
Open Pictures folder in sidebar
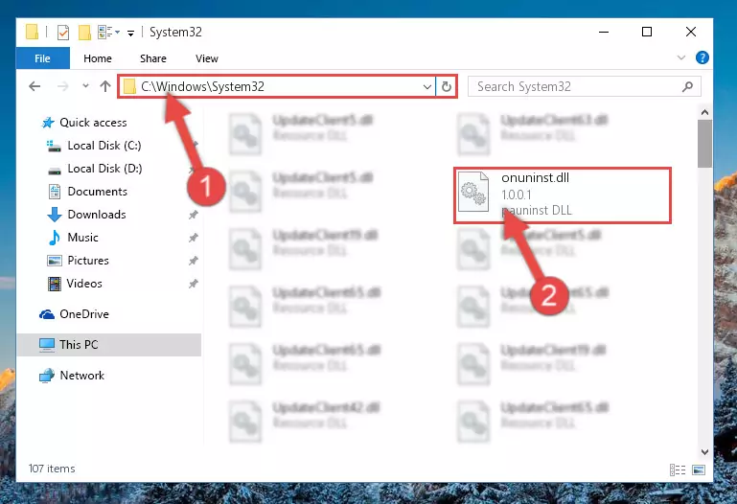click(x=88, y=261)
